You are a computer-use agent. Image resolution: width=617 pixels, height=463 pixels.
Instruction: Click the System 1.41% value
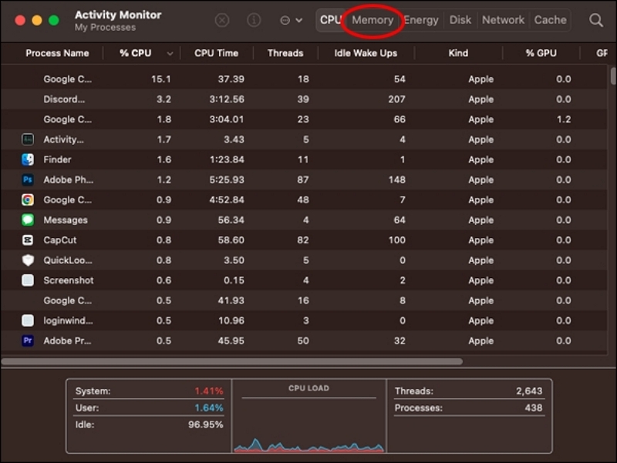209,391
